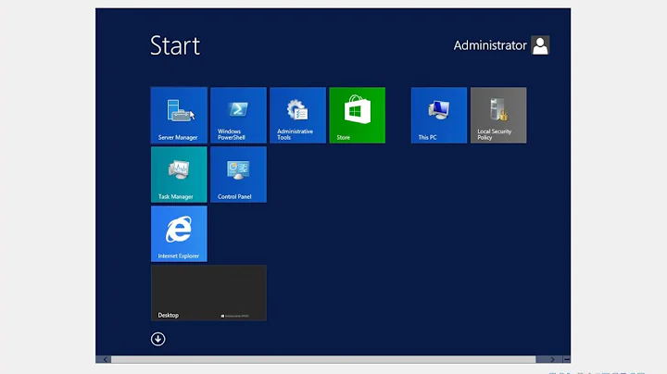Click the Administrator user picture icon
Viewport: 667px width, 374px height.
click(540, 45)
